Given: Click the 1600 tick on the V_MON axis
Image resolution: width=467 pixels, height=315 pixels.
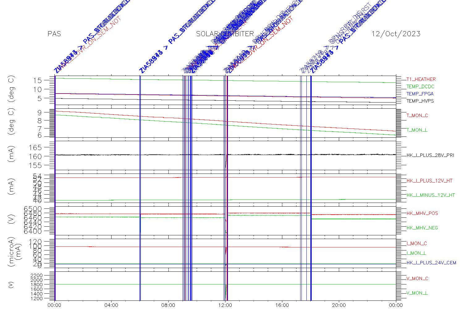Looking at the screenshot, I should 37,289.
